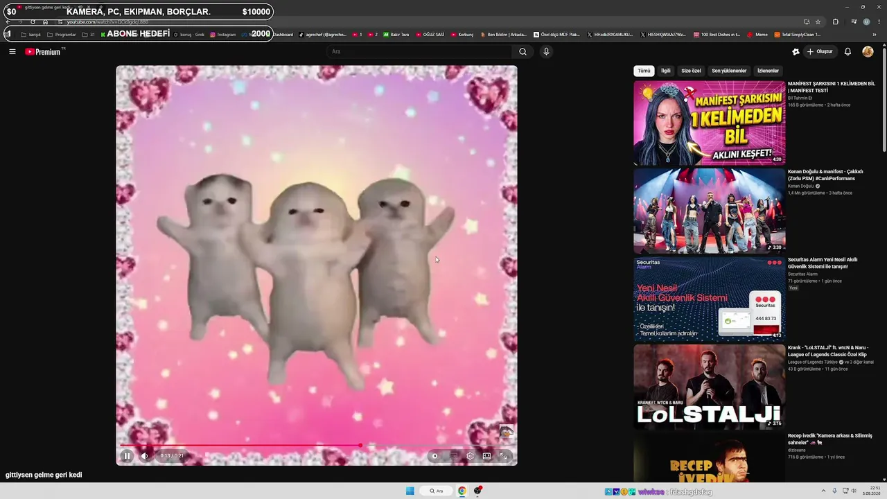This screenshot has width=887, height=499.
Task: Toggle the autoplay switch in player
Action: [x=434, y=455]
